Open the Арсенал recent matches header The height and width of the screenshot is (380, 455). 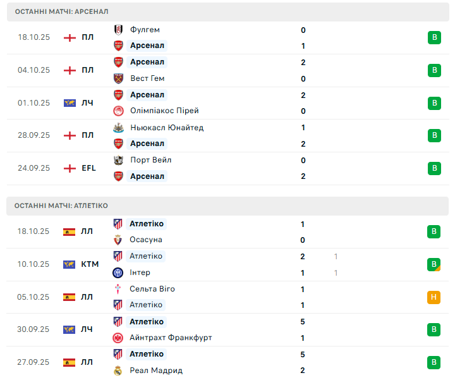point(62,12)
